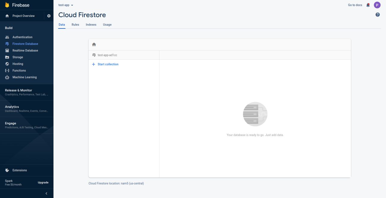Open Go to docs

[x=355, y=5]
